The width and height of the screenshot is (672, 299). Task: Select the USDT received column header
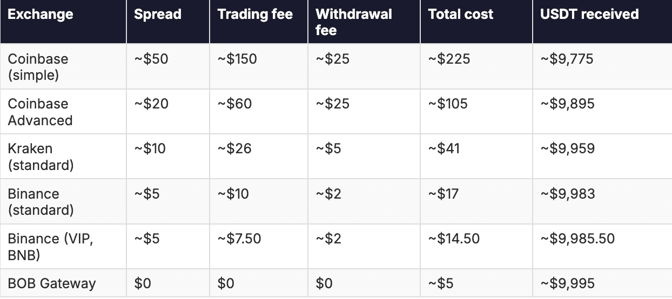(589, 15)
